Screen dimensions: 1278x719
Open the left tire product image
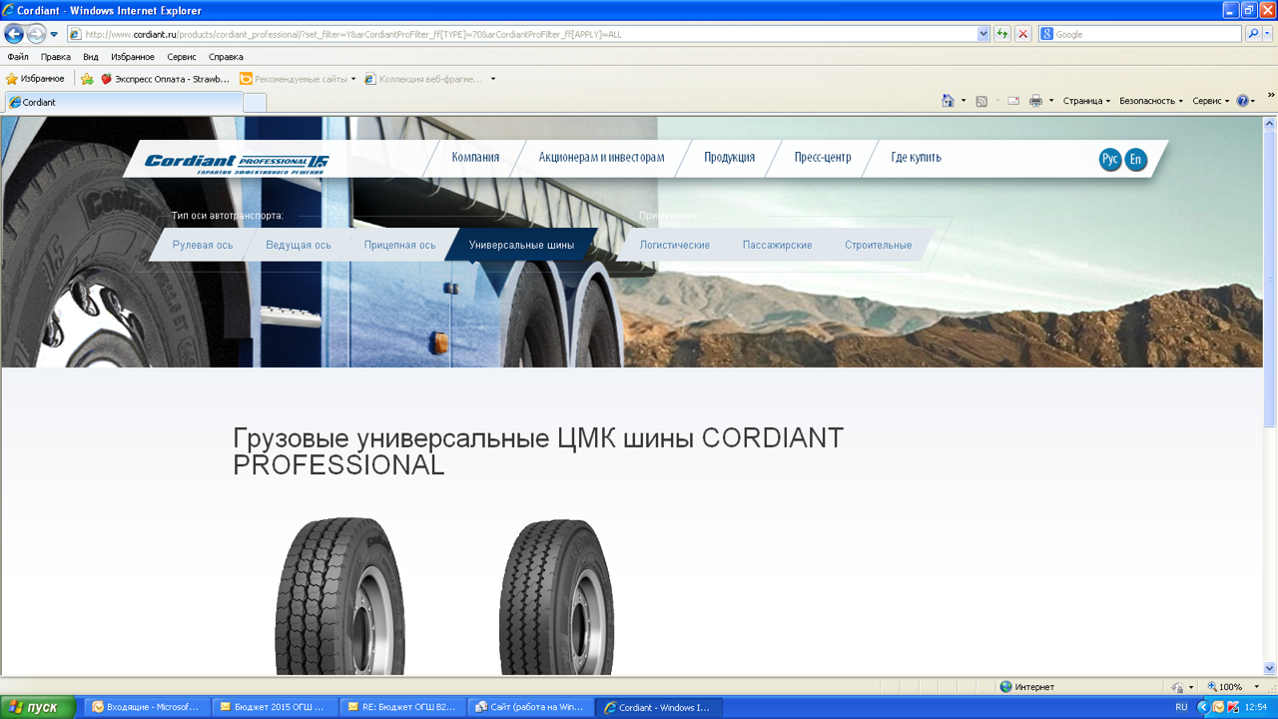coord(340,596)
